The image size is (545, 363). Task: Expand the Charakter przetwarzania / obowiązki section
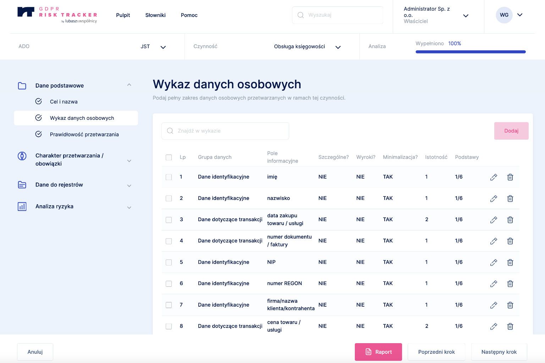(x=129, y=161)
